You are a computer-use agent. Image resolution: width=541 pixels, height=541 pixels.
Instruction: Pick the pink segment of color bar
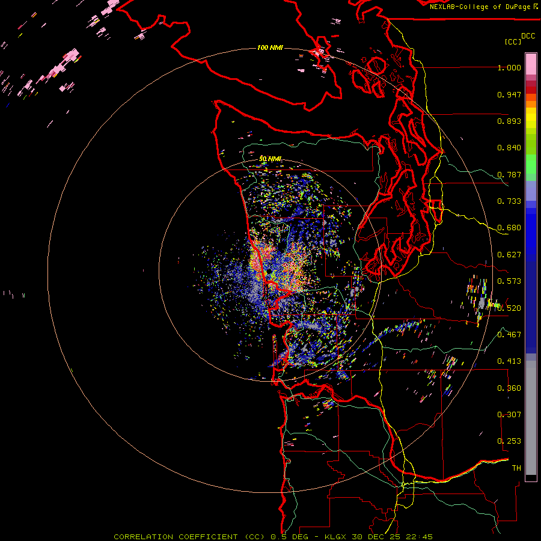tap(531, 64)
